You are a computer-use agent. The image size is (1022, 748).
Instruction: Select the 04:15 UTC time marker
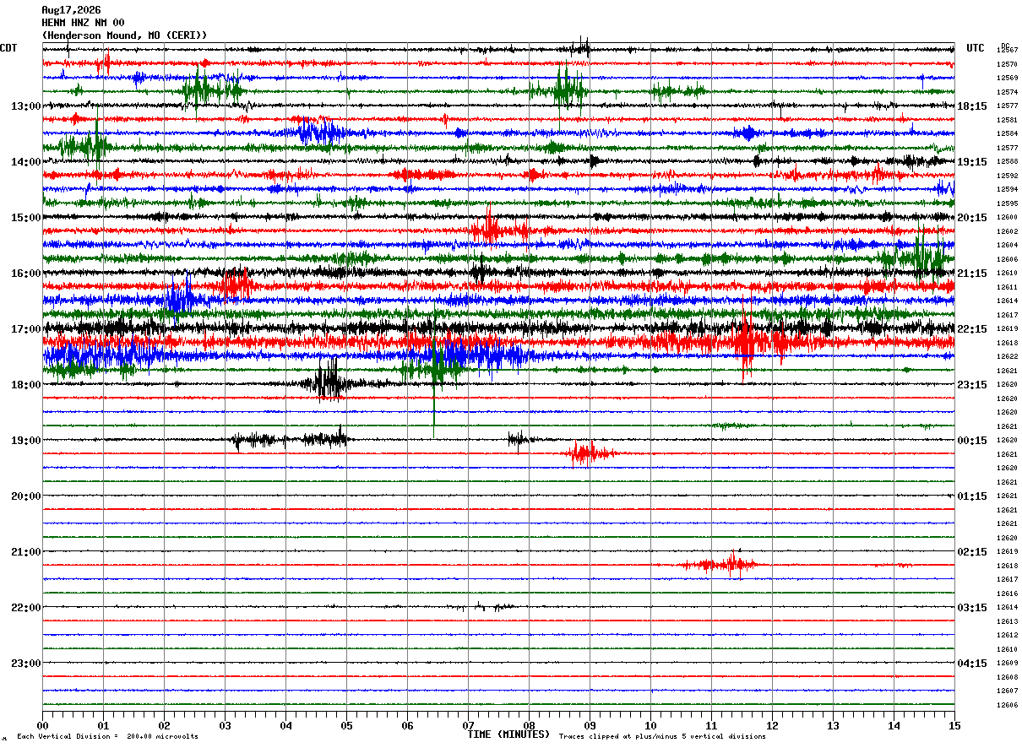click(972, 664)
